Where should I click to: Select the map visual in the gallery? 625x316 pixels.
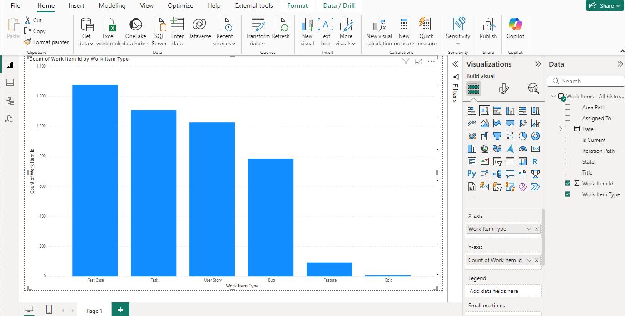(x=484, y=148)
